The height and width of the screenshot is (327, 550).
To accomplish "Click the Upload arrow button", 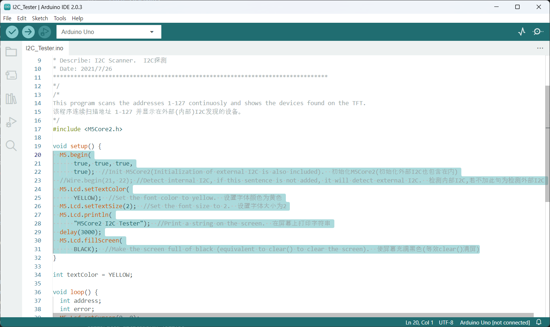I will pyautogui.click(x=28, y=32).
